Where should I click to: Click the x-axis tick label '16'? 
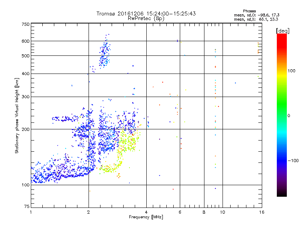point(262,212)
